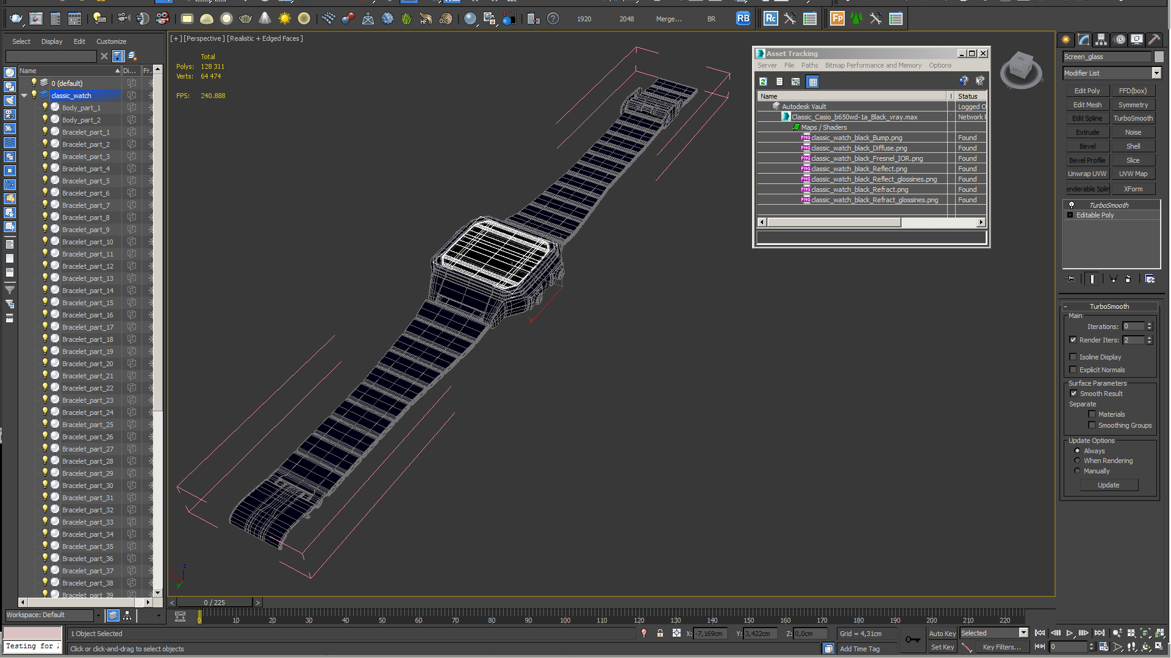Click the Refresh icon in Asset Tracking

[x=763, y=82]
